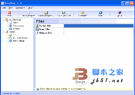This screenshot has width=135, height=95.
Task: Click the info icon in hint bar
Action: 38,89
